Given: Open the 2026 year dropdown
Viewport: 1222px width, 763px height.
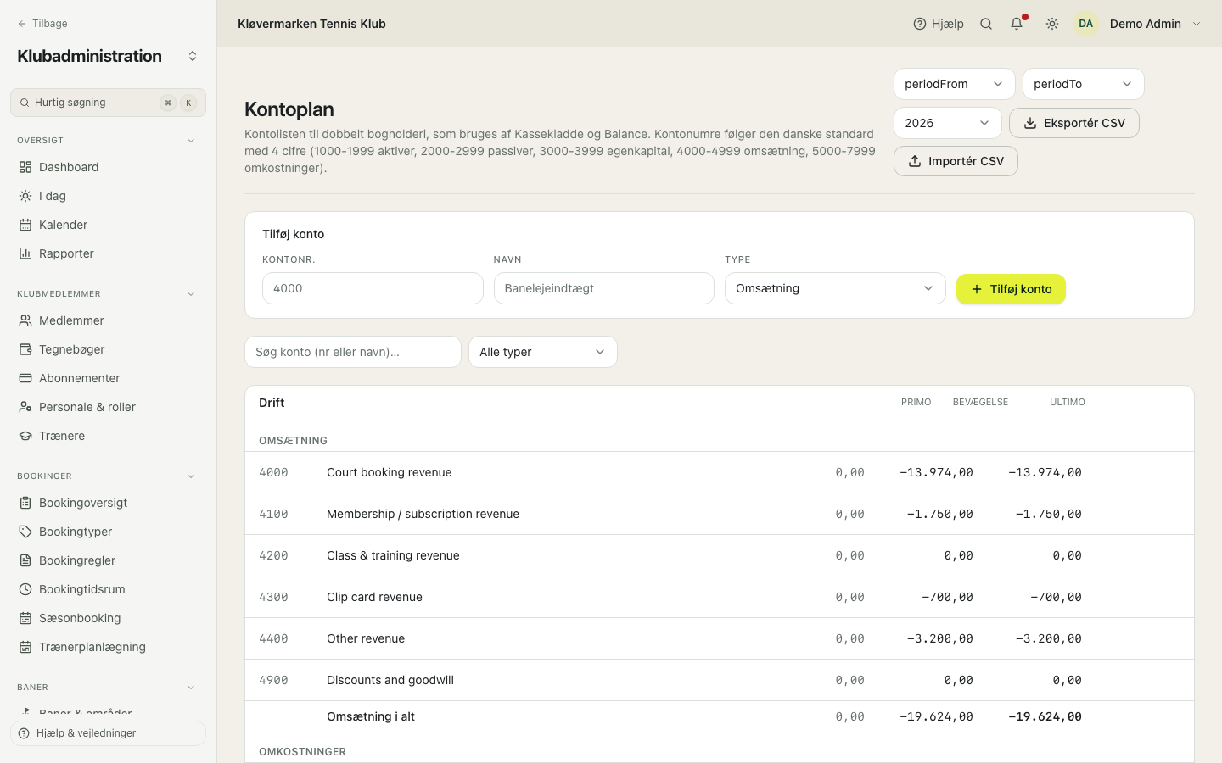Looking at the screenshot, I should [x=948, y=123].
